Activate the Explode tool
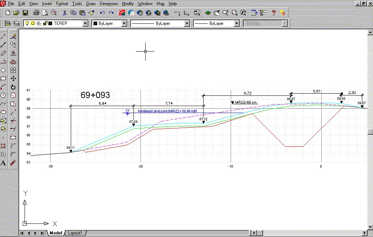 tap(13, 163)
